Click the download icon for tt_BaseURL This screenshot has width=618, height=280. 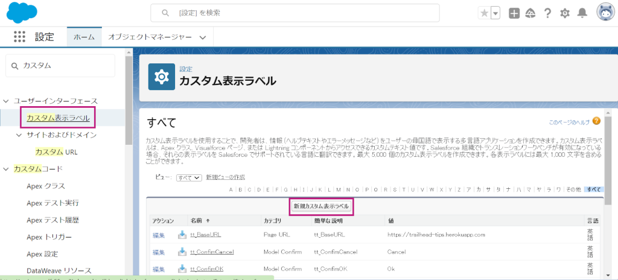182,235
